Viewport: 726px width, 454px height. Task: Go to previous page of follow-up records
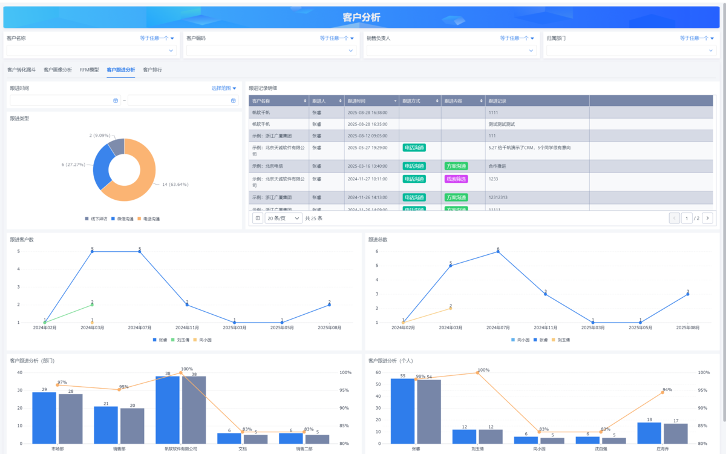click(675, 218)
